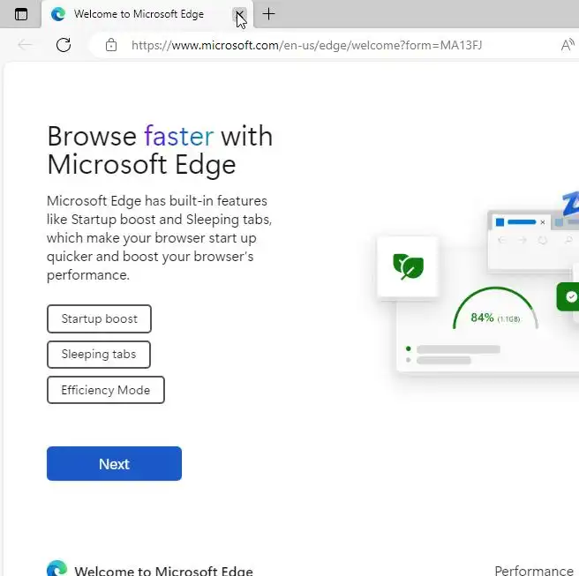The image size is (579, 576).
Task: Refresh the current page
Action: [64, 45]
